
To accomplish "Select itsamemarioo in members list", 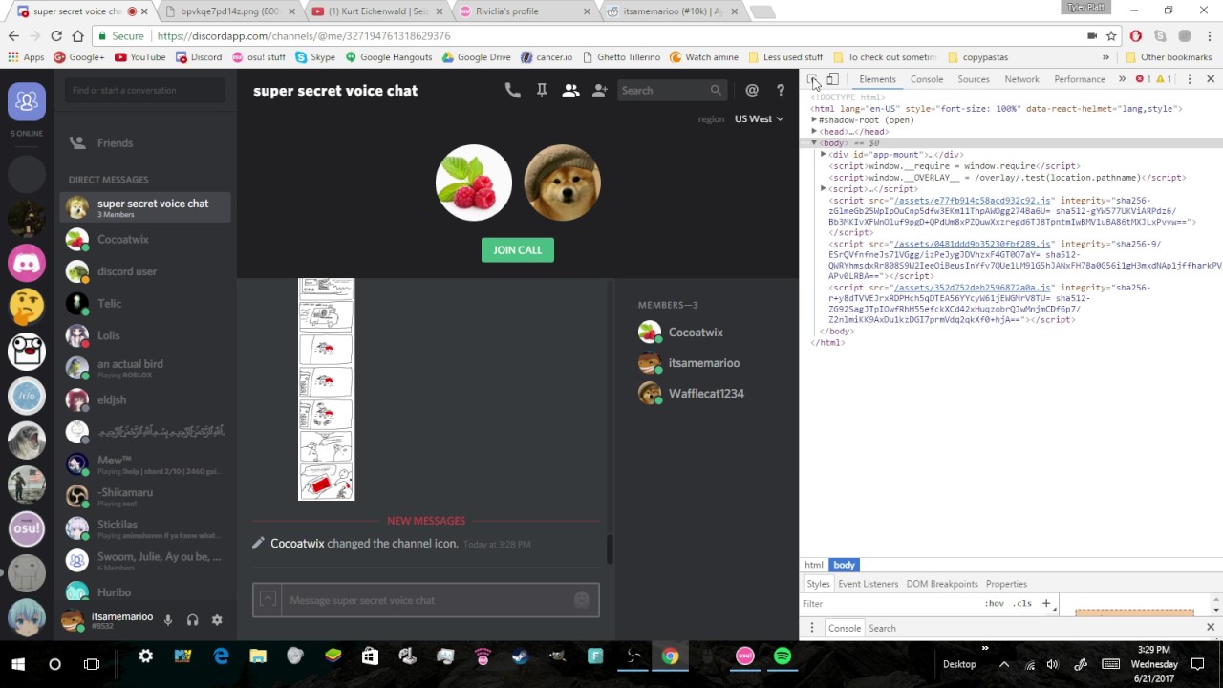I will click(705, 363).
